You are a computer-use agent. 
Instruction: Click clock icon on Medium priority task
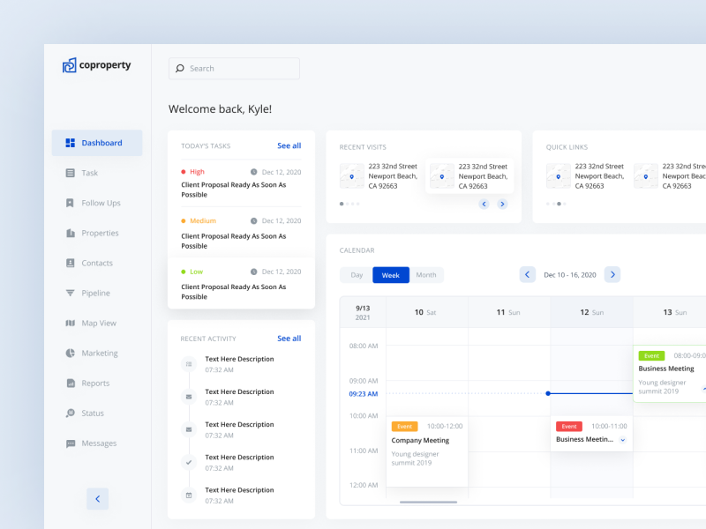point(254,221)
